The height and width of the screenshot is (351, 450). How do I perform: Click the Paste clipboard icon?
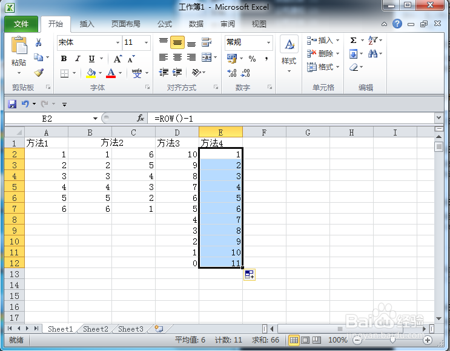tap(19, 45)
